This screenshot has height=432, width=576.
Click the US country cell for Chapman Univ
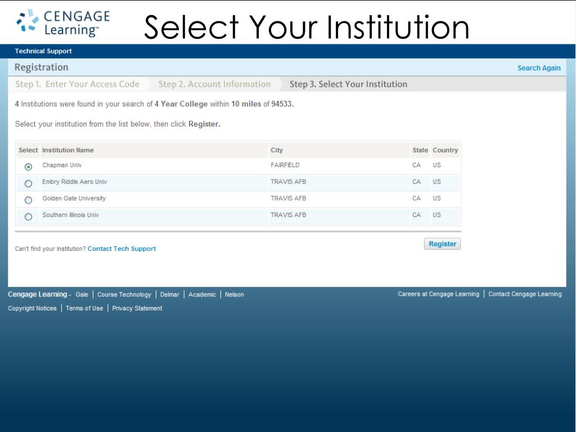coord(436,165)
